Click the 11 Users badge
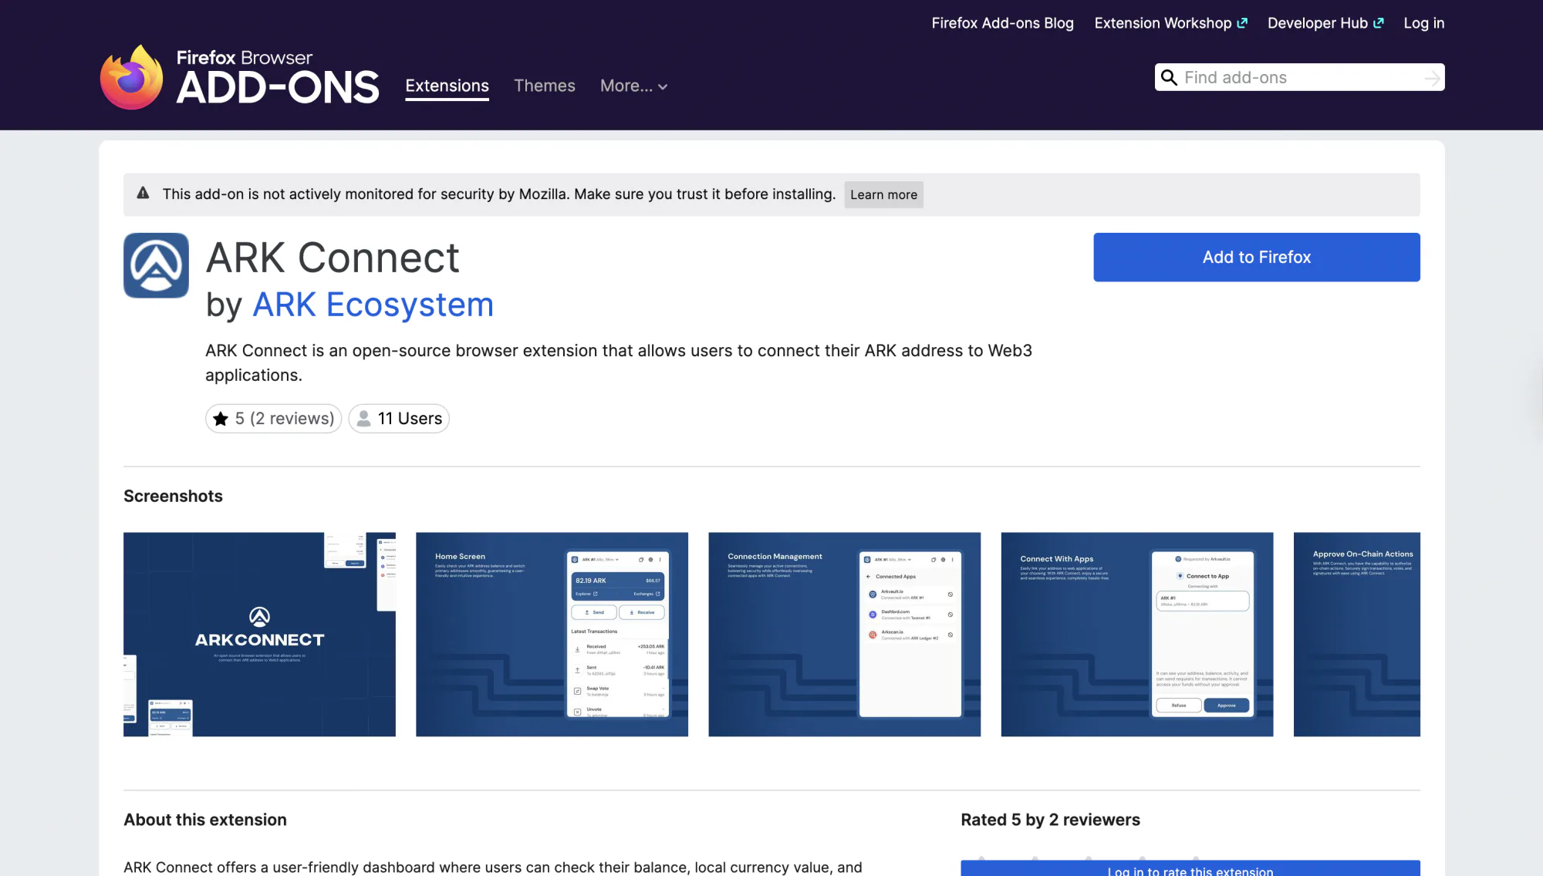Screen dimensions: 1543x876 coord(399,419)
